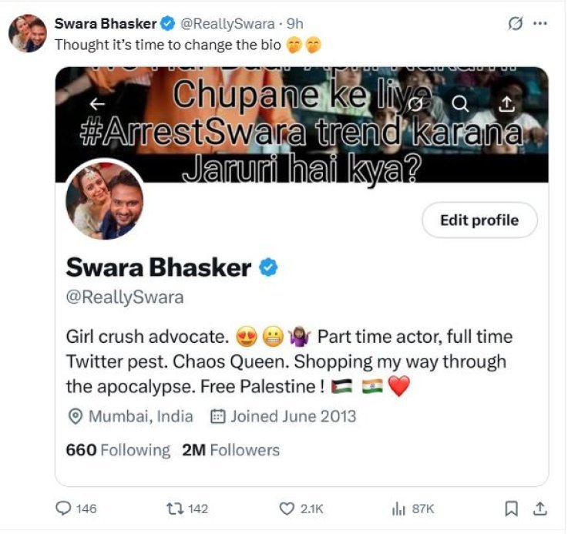The width and height of the screenshot is (578, 534).
Task: Click the 9h timestamp link
Action: [x=295, y=24]
